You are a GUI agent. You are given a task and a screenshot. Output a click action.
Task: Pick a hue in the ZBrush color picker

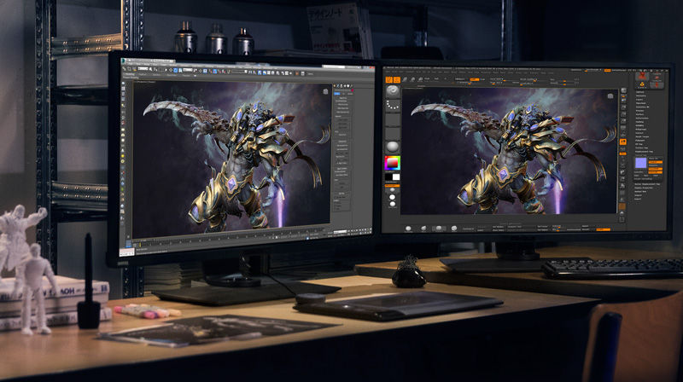[392, 163]
